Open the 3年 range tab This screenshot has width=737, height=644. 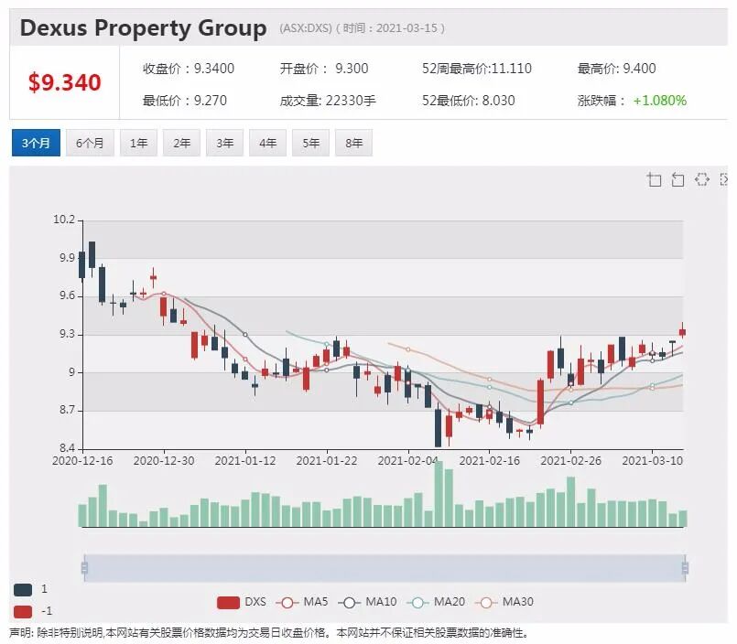click(x=224, y=143)
